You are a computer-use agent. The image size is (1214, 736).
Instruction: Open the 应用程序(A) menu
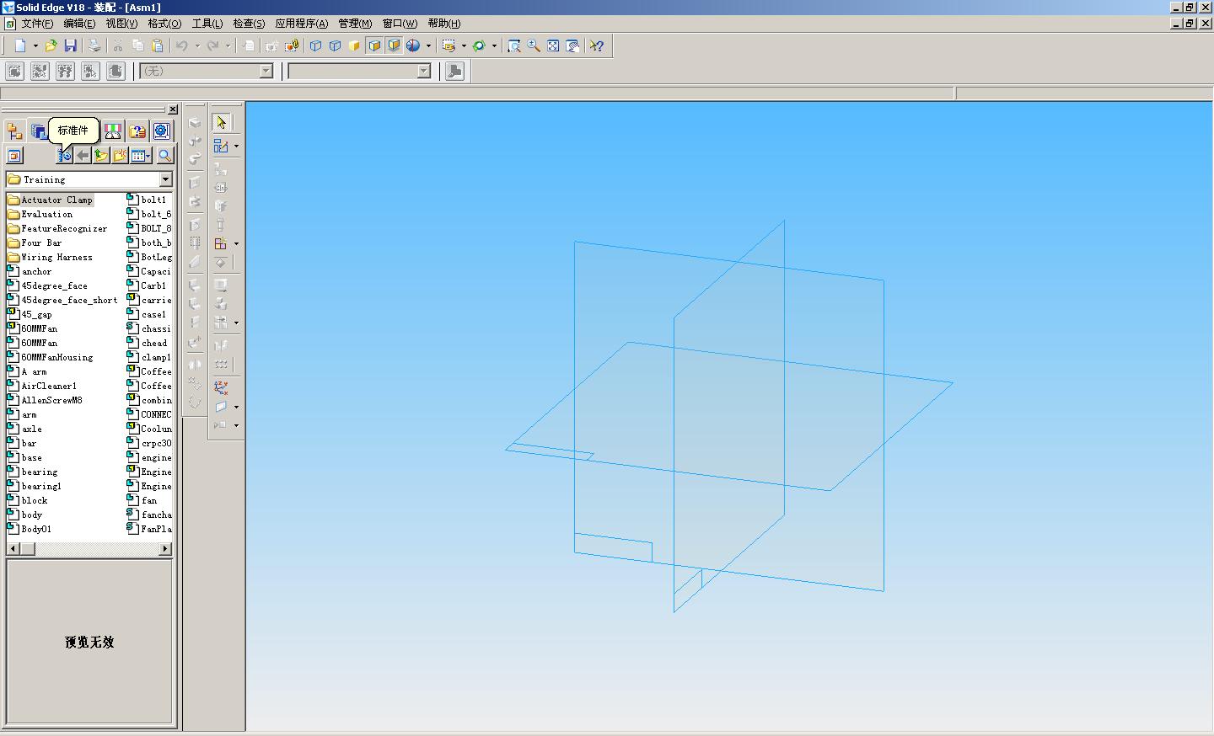tap(302, 24)
